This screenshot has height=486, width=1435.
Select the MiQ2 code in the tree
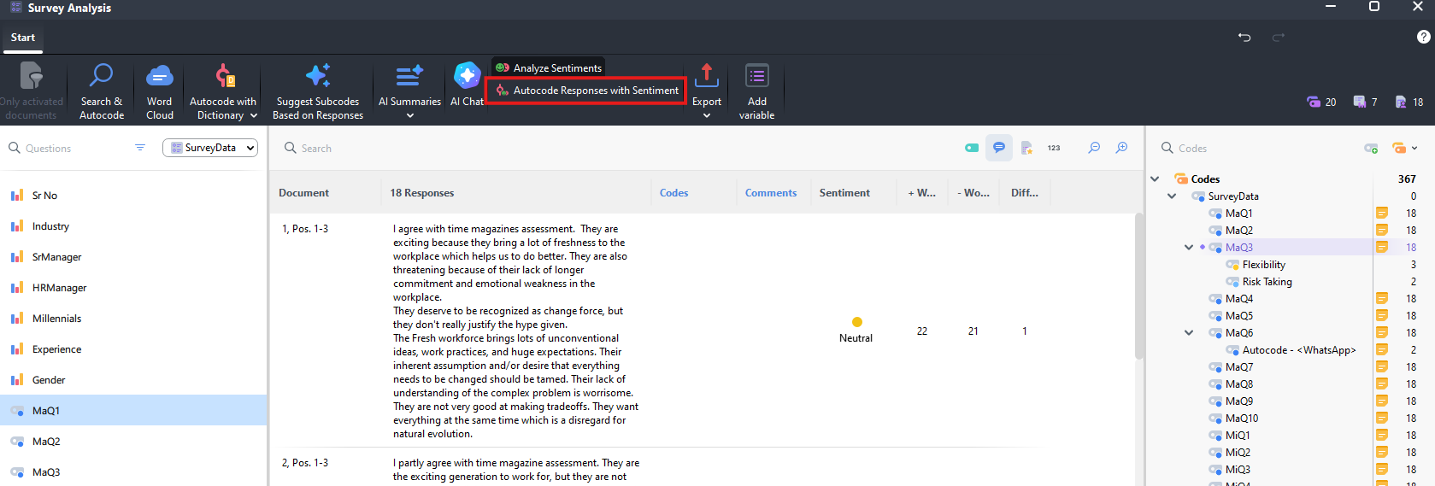(1238, 452)
